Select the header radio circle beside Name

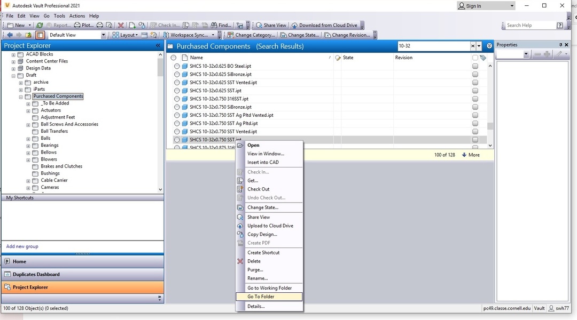174,58
